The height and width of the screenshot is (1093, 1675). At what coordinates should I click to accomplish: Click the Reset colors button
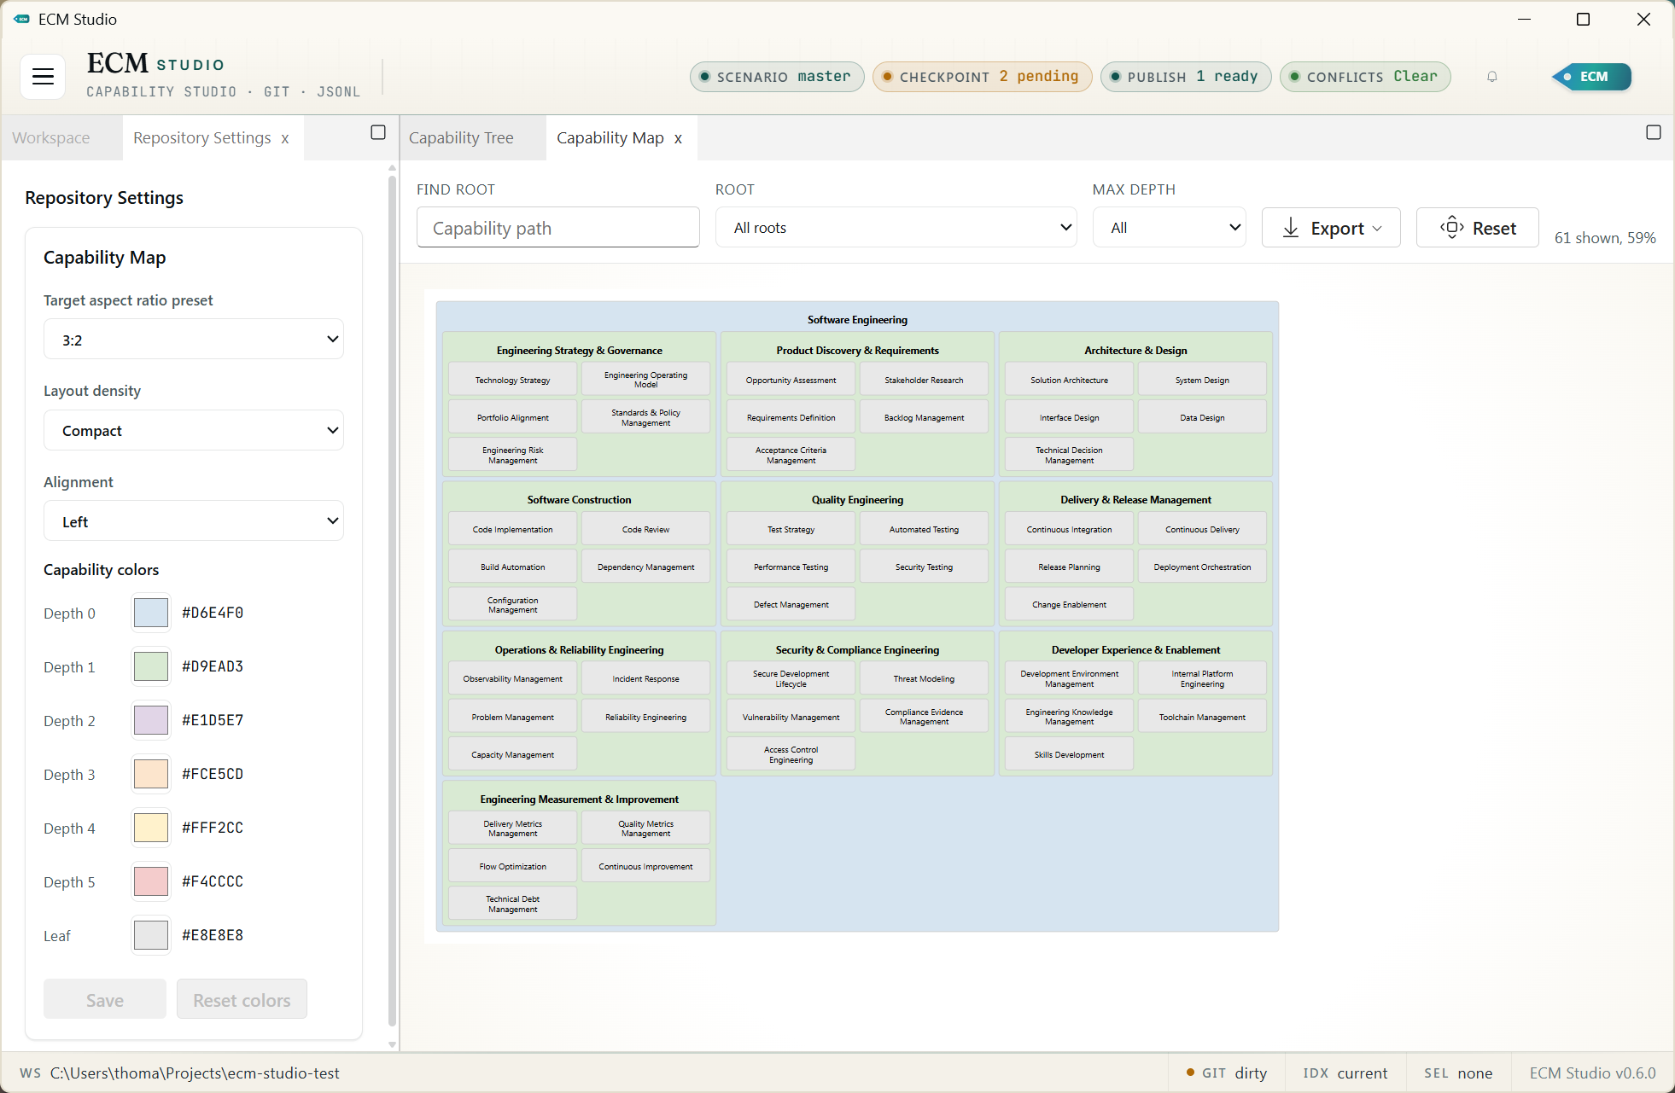242,999
